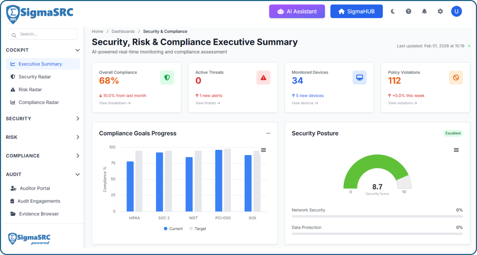This screenshot has height=255, width=477.
Task: Click the sidebar Search input field
Action: tap(43, 34)
